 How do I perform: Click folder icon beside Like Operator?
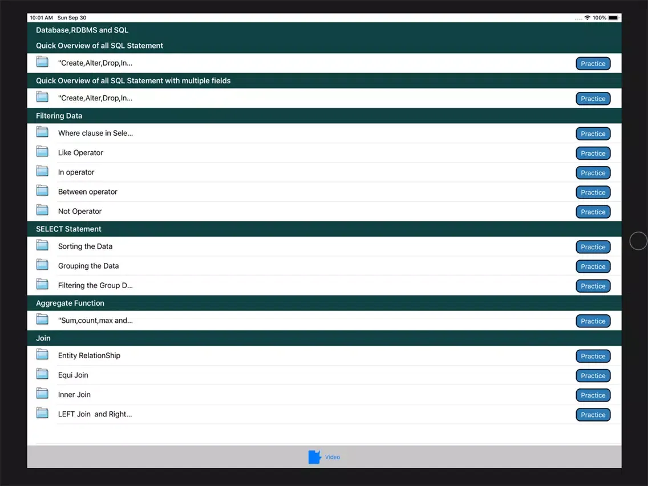[x=42, y=152]
